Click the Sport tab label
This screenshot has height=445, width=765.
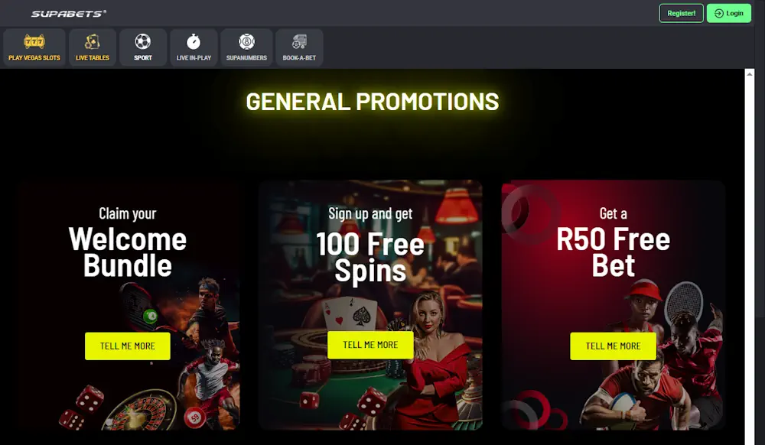pyautogui.click(x=143, y=57)
